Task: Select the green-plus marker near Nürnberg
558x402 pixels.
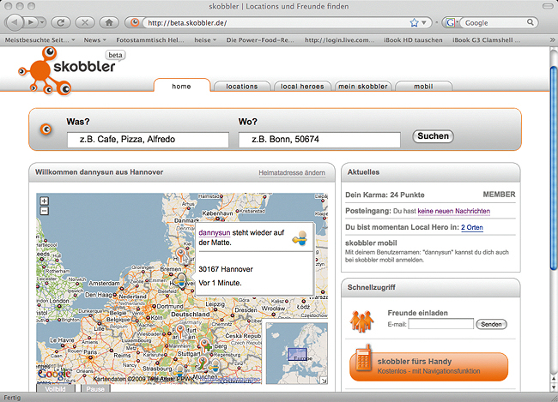Action: [206, 345]
